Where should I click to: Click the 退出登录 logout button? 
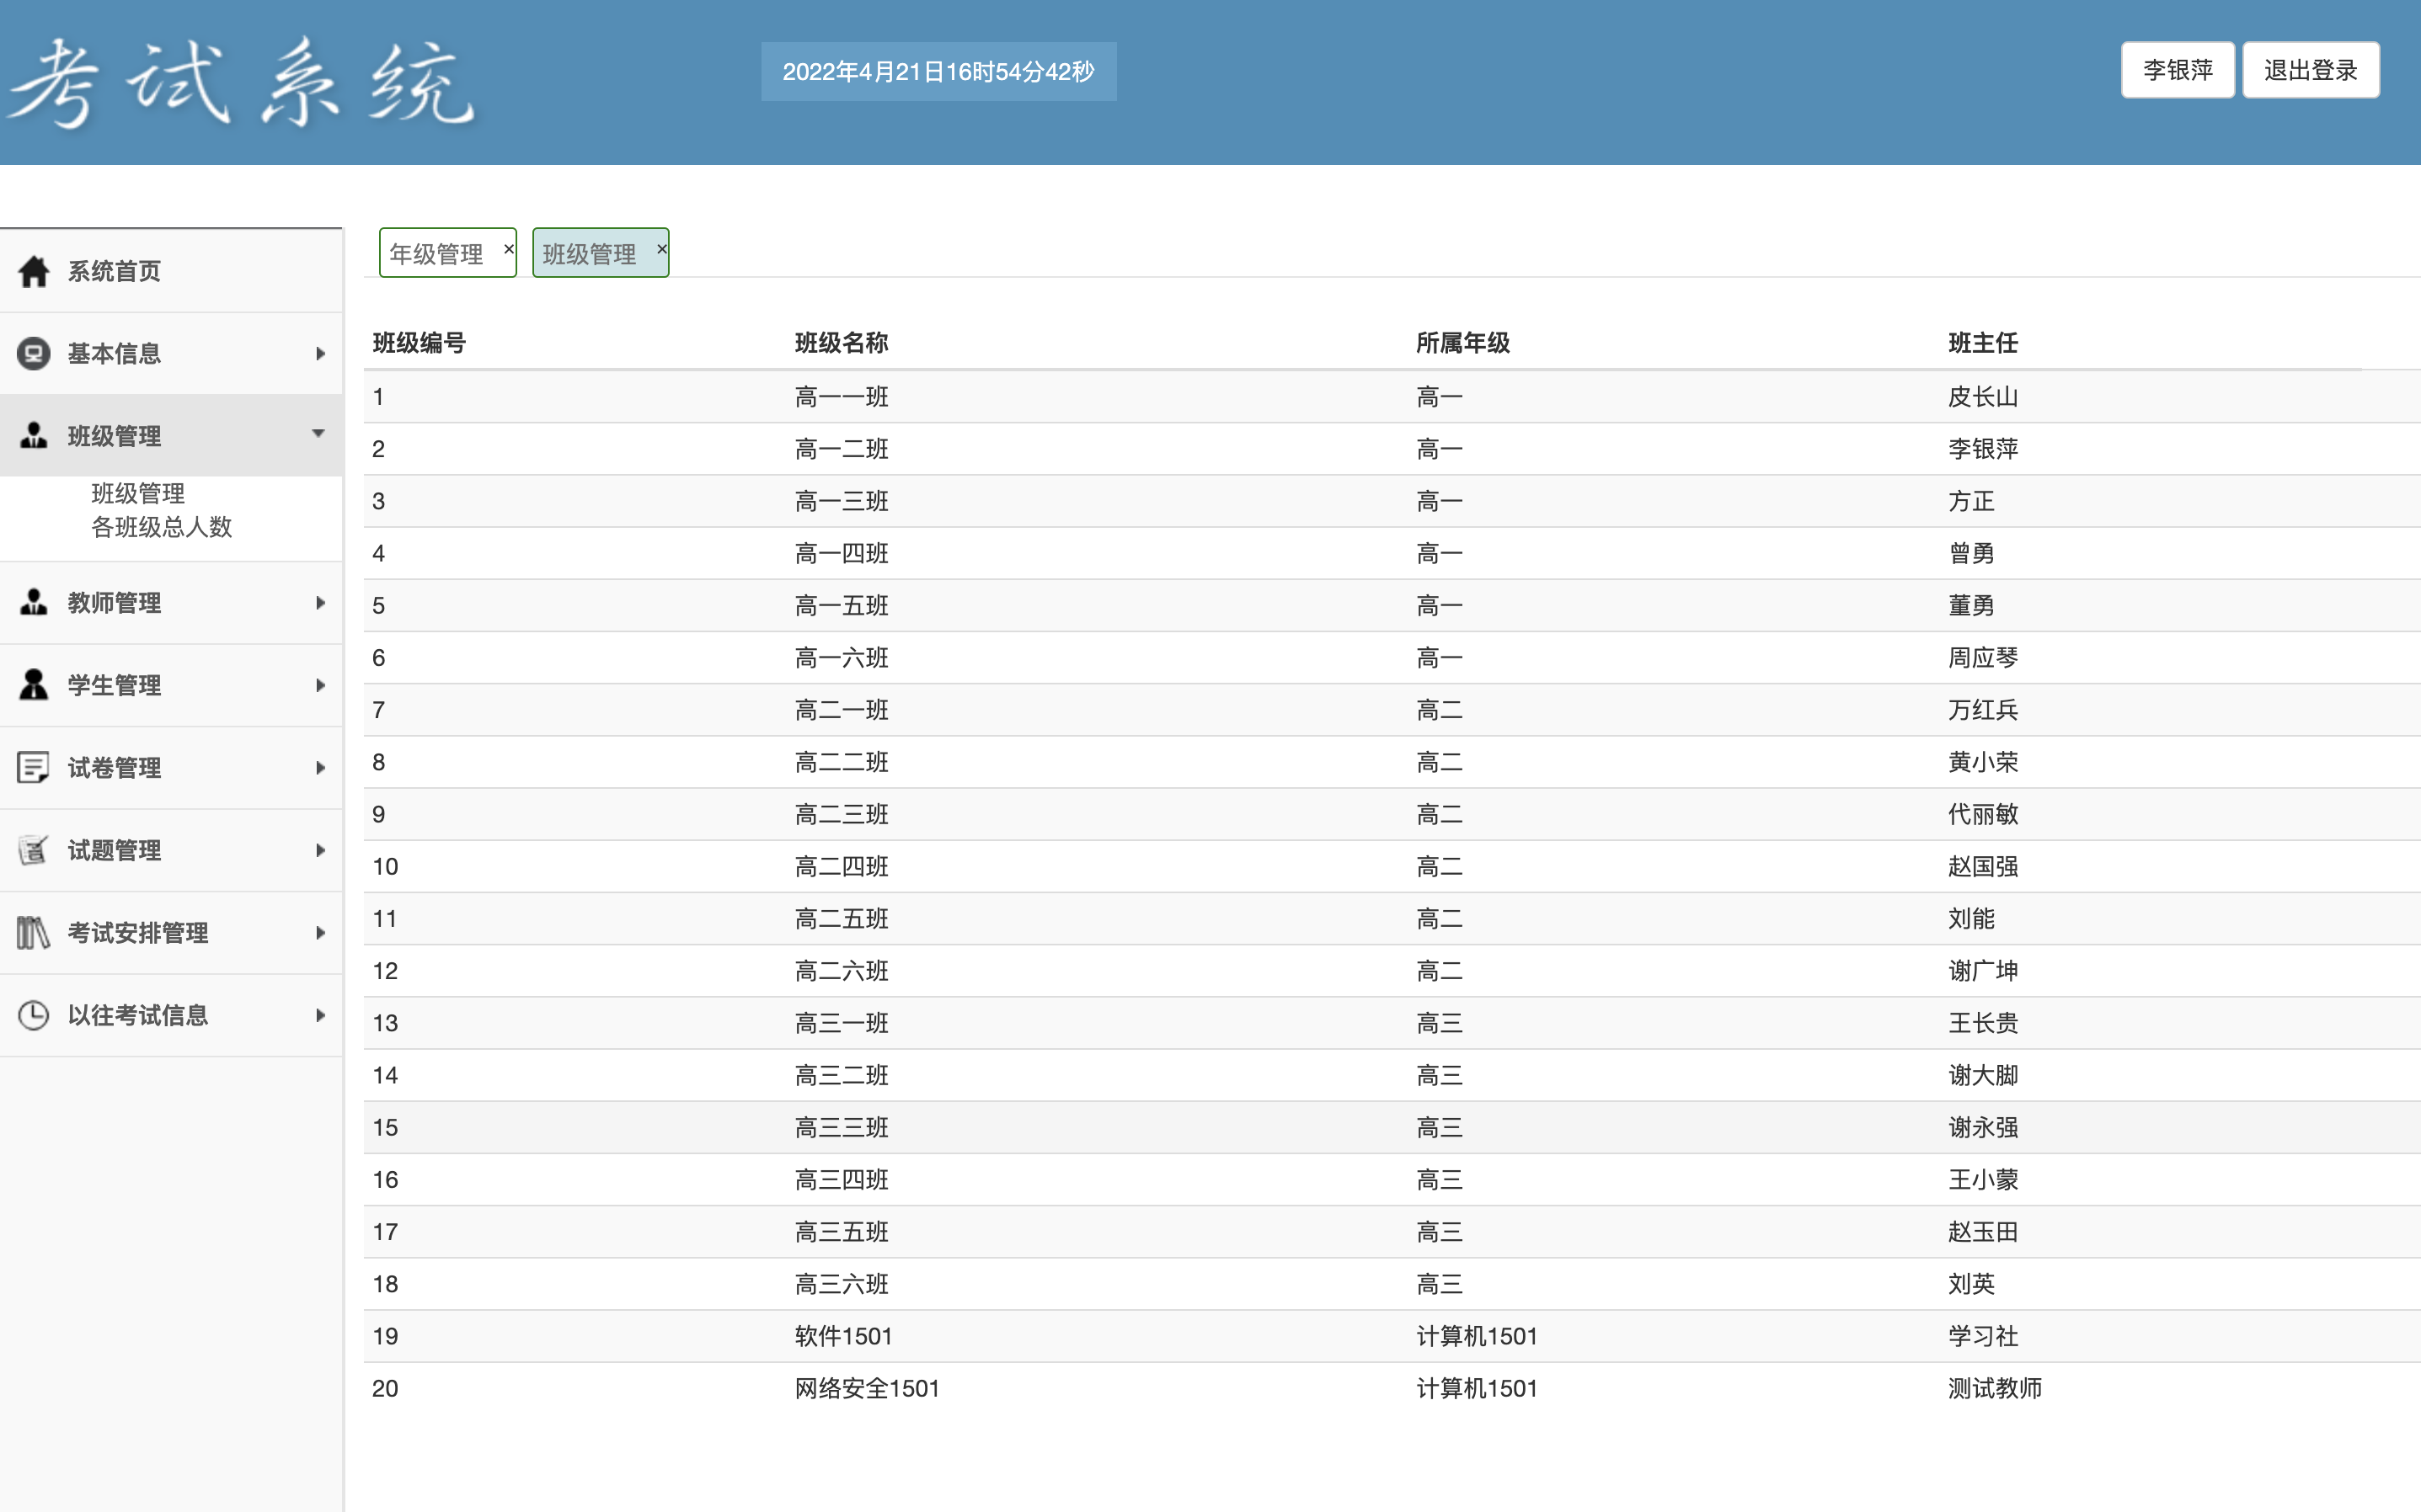[2311, 69]
